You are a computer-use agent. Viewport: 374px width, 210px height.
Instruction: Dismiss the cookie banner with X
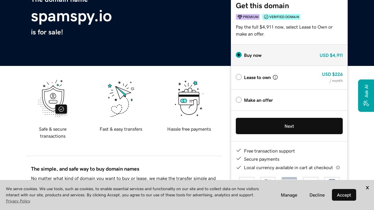click(x=367, y=188)
